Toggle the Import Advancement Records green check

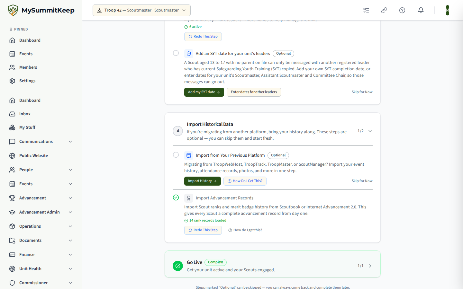point(176,197)
